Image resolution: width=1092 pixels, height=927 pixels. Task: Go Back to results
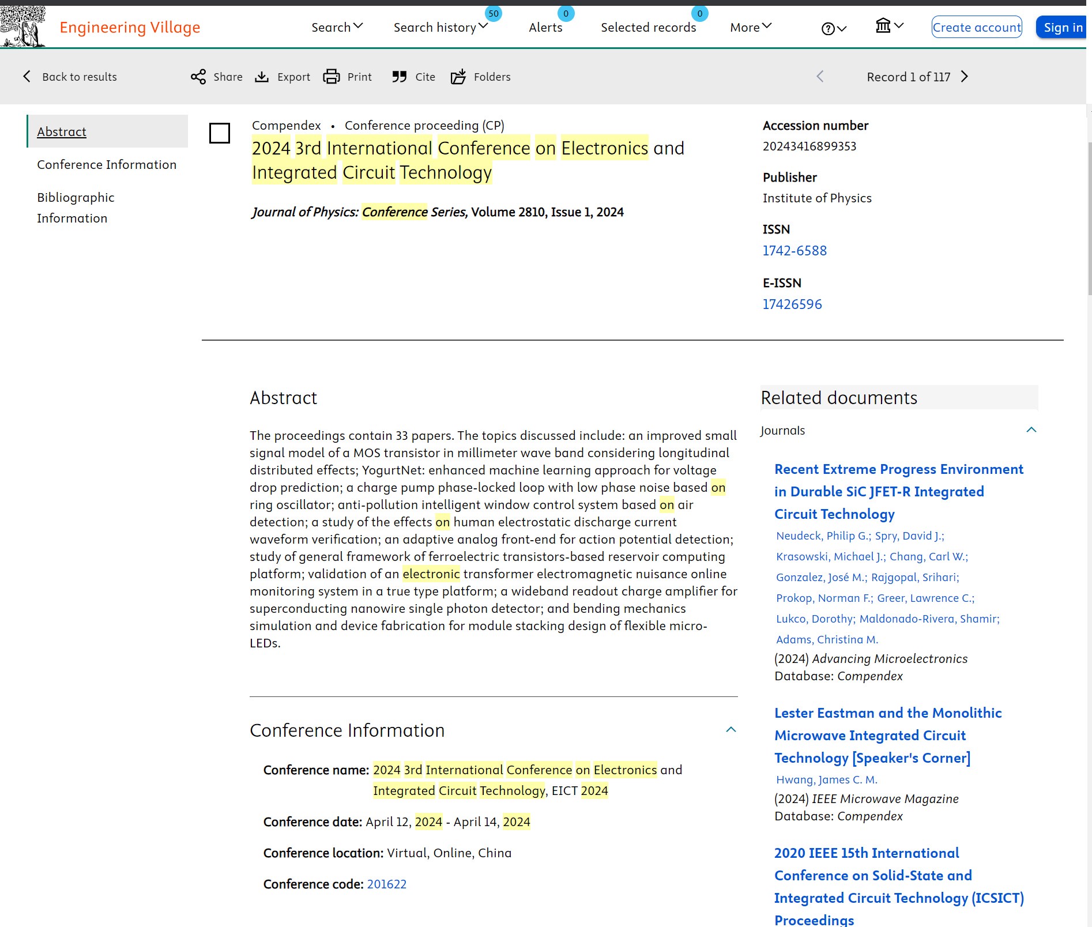point(80,77)
